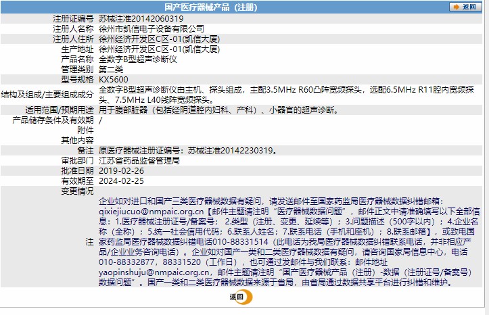Image resolution: width=489 pixels, height=315 pixels.
Task: Select model value KX5600
Action: pos(113,80)
